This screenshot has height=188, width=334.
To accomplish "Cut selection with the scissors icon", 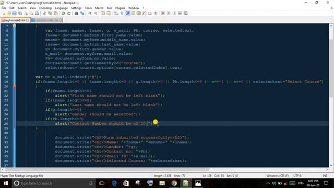I will [44, 14].
